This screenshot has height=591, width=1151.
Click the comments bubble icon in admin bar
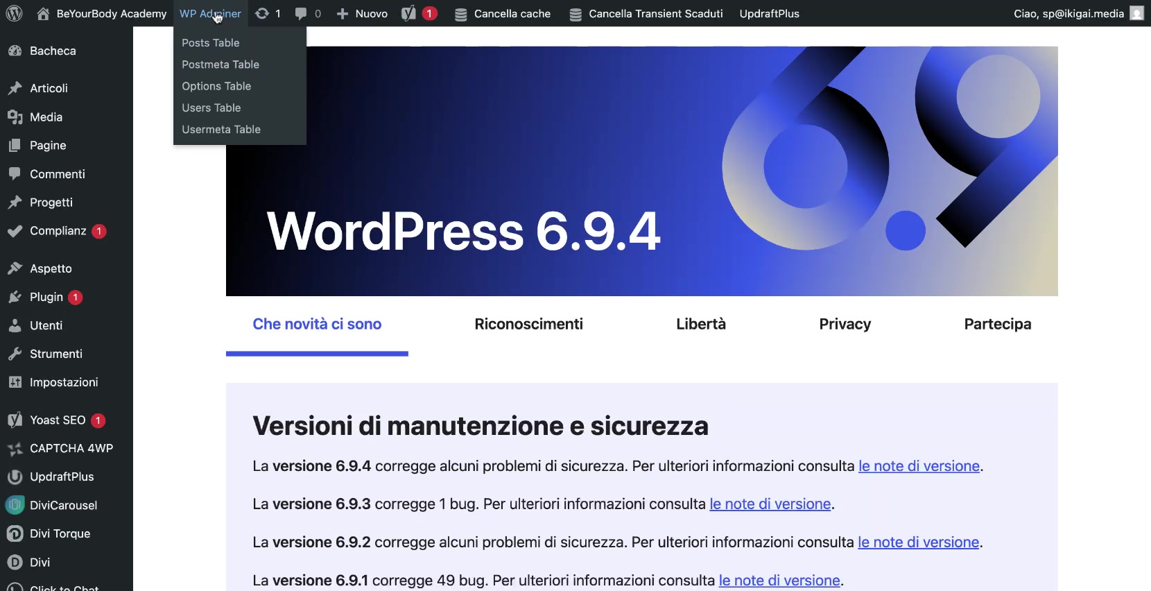pyautogui.click(x=301, y=13)
